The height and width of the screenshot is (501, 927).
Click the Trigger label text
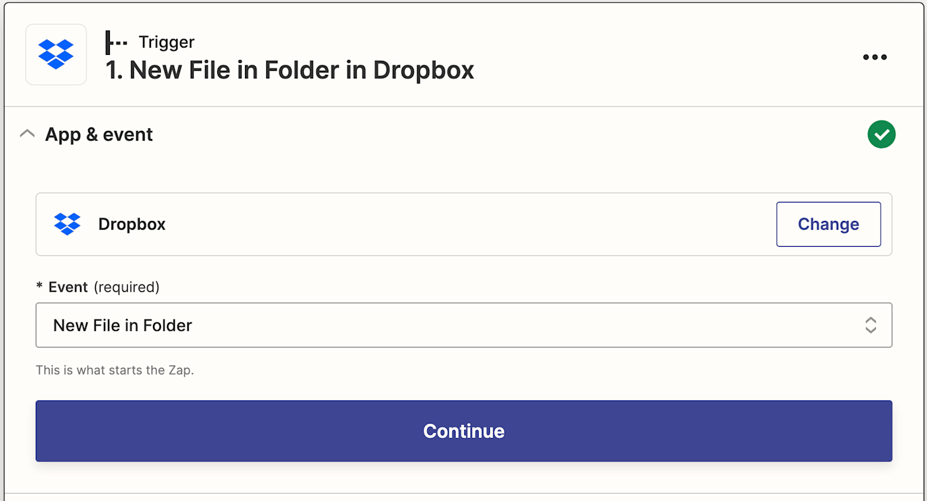tap(166, 42)
